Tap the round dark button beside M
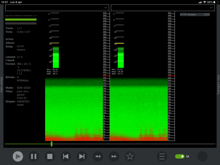The height and width of the screenshot is (165, 220). coord(202,156)
